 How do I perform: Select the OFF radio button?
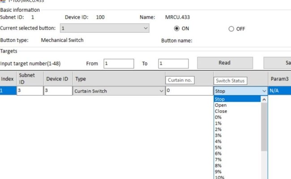231,29
